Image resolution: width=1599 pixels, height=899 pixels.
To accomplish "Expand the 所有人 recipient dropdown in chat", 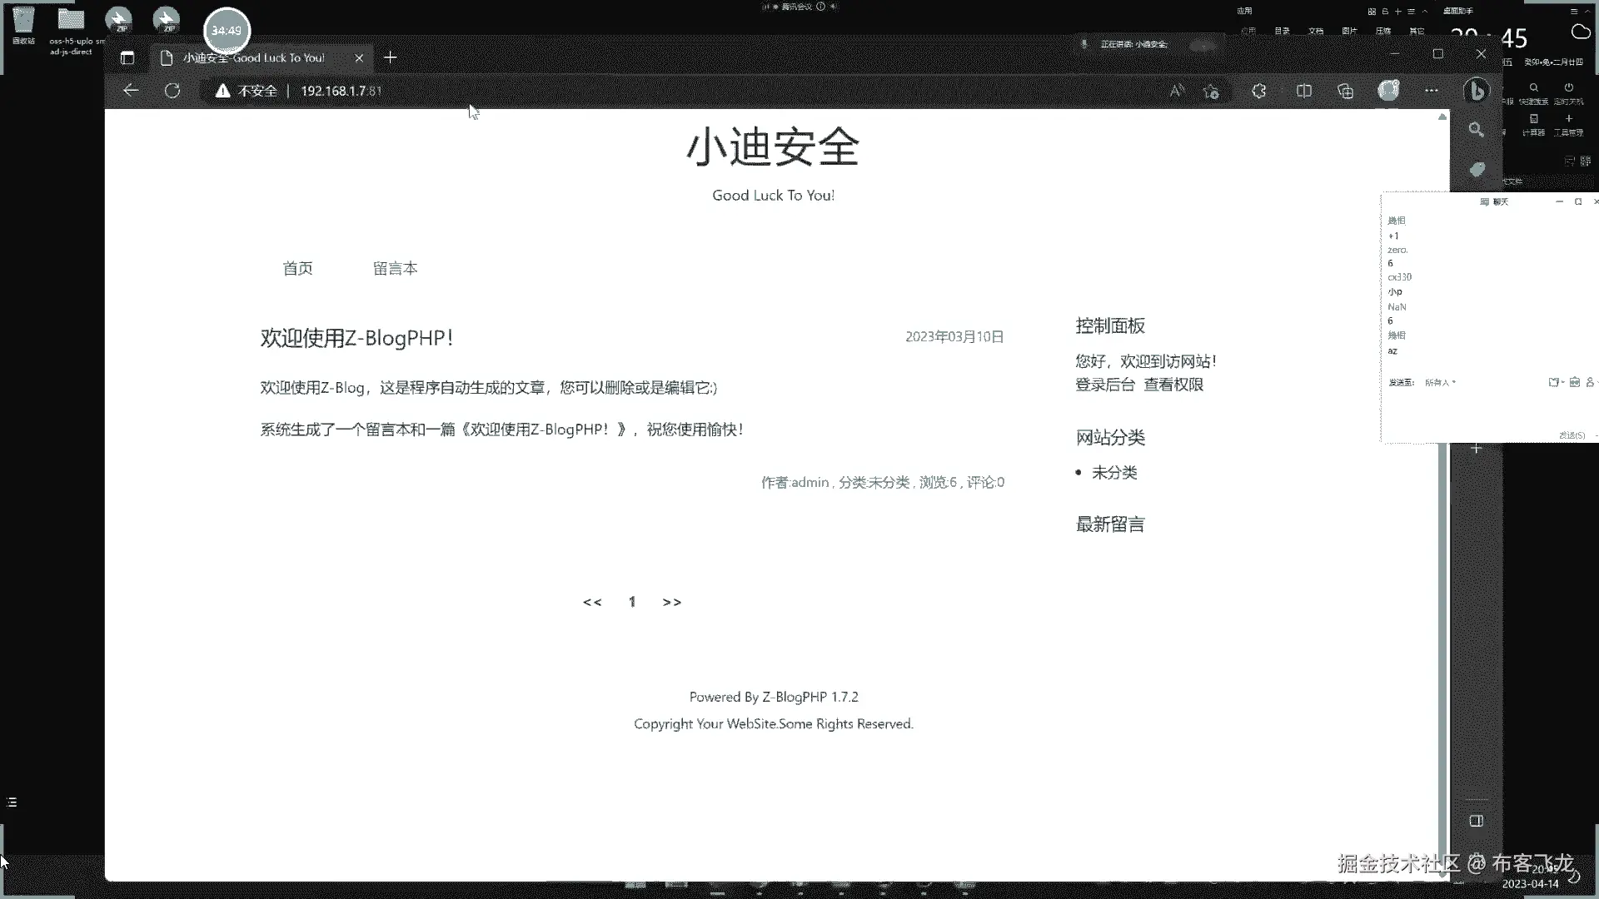I will (x=1441, y=383).
